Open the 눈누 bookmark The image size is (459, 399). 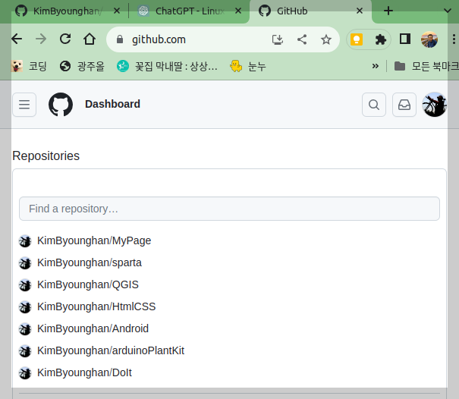248,66
